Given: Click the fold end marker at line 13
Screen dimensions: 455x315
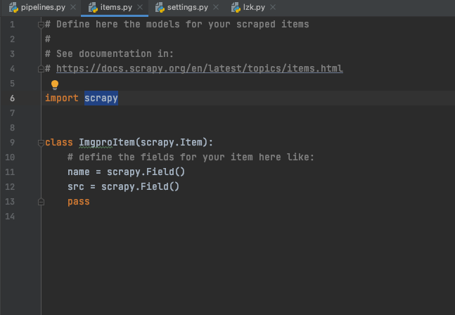Looking at the screenshot, I should (41, 202).
